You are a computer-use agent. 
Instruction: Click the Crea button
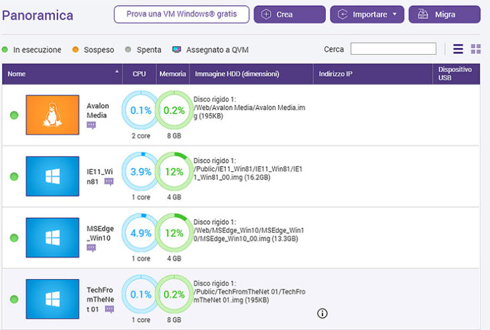290,15
